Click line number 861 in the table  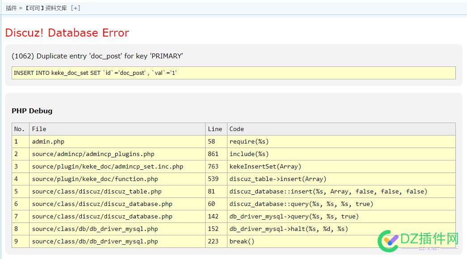pyautogui.click(x=213, y=154)
